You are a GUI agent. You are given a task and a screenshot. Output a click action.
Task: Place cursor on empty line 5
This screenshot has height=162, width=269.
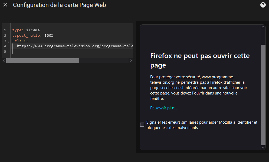pyautogui.click(x=72, y=51)
